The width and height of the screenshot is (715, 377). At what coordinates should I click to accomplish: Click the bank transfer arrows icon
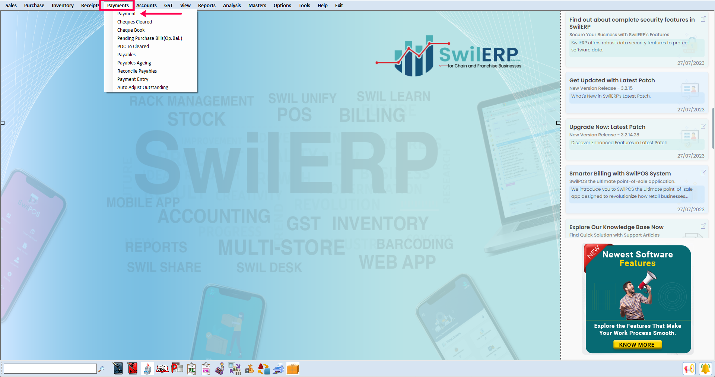tap(235, 368)
